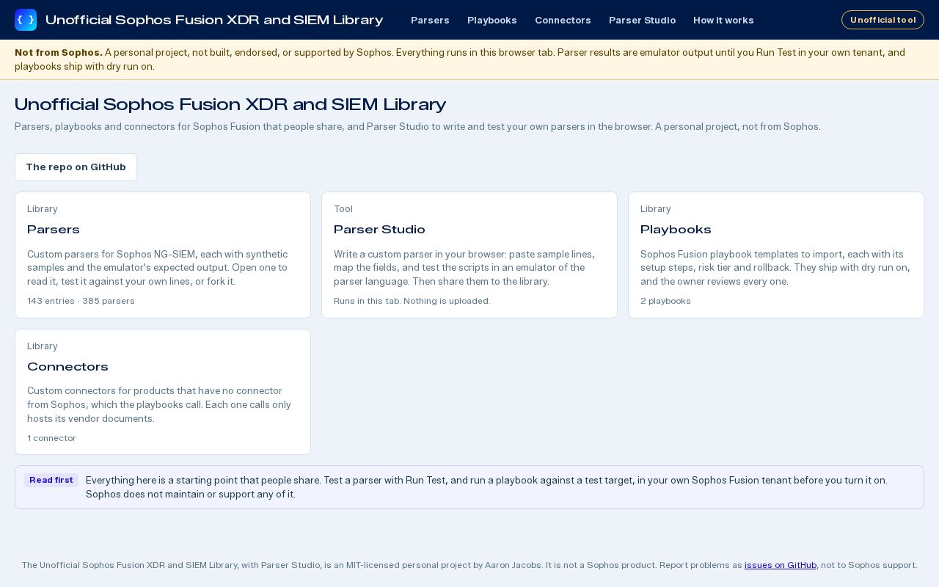
Task: Open the Connectors library card
Action: click(x=163, y=392)
